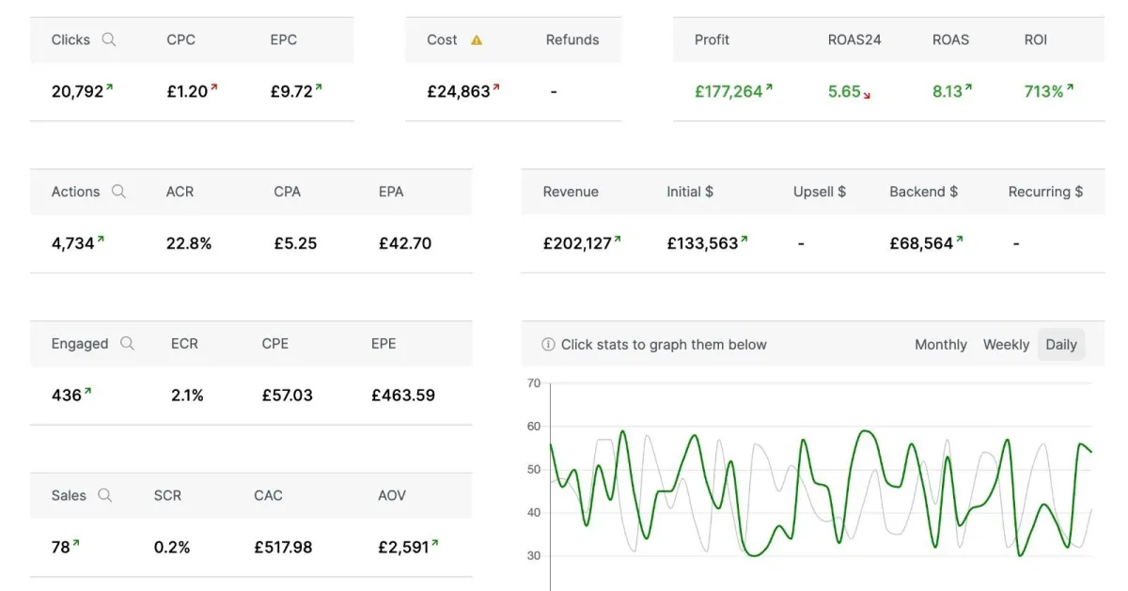The width and height of the screenshot is (1128, 591).
Task: Click the Backend $ value £68,564
Action: (x=921, y=243)
